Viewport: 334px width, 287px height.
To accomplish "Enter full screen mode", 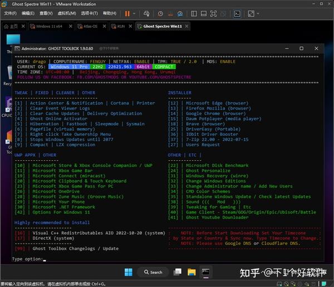I will tap(213, 13).
